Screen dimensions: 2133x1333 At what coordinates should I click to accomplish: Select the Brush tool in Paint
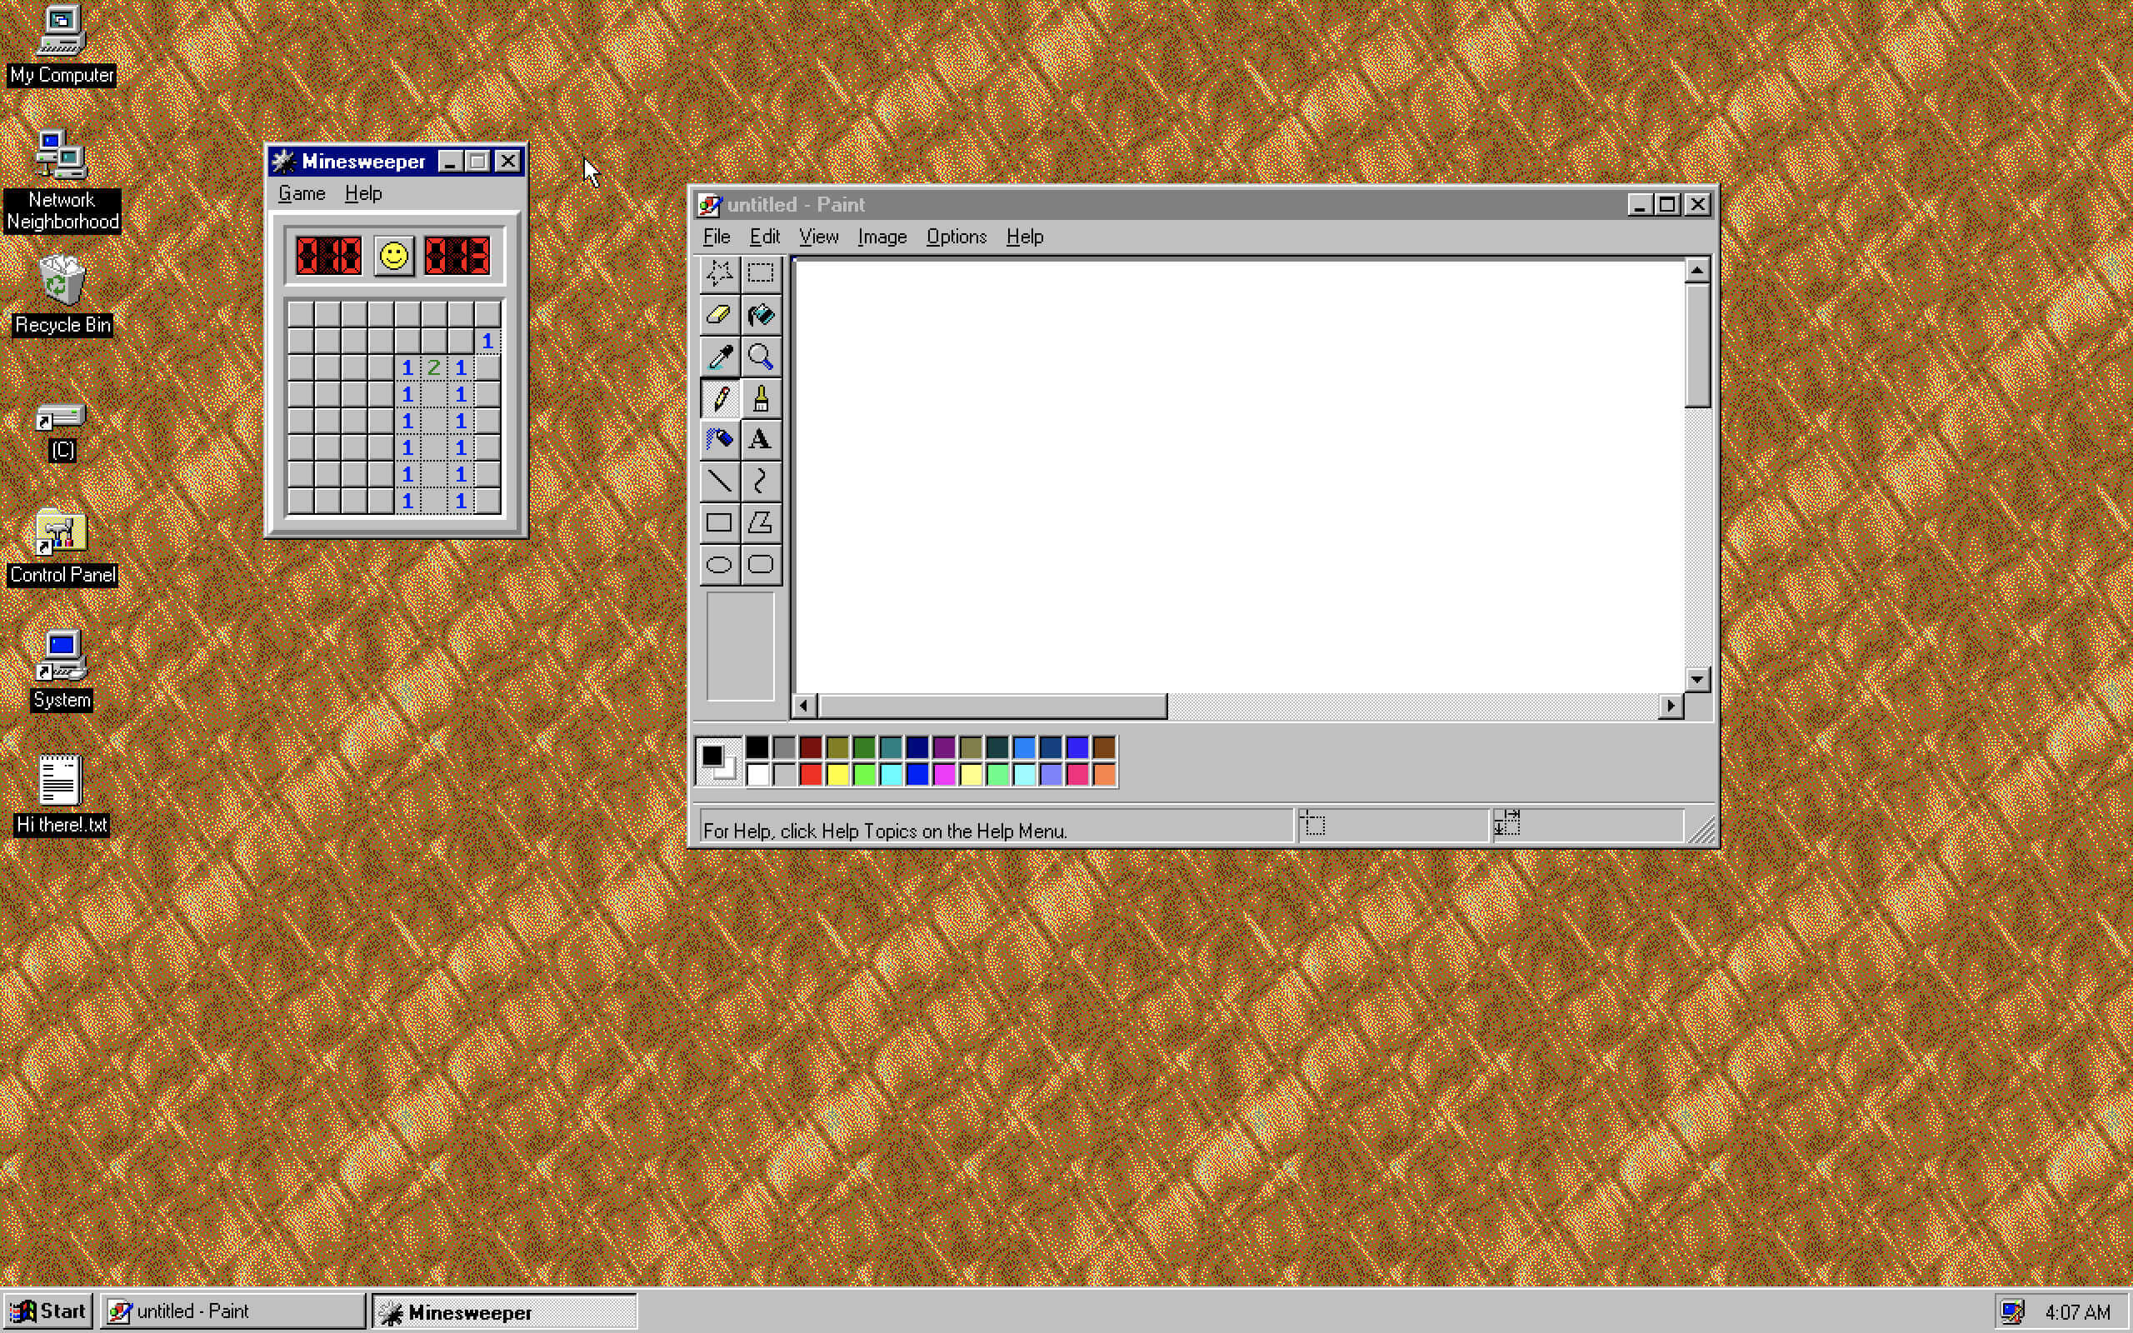(761, 398)
